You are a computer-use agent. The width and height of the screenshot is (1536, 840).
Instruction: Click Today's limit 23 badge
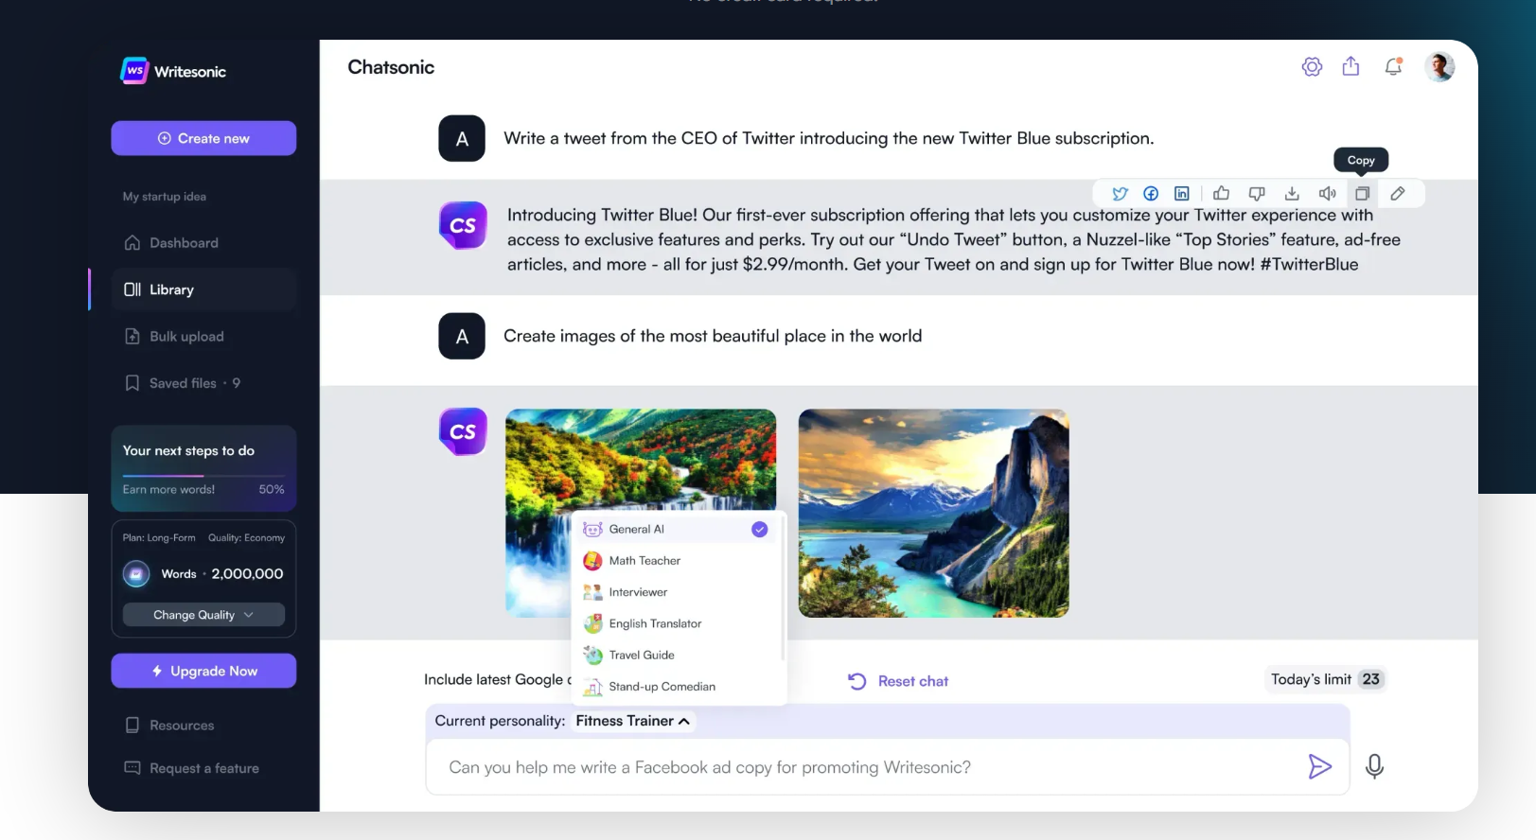(1326, 679)
